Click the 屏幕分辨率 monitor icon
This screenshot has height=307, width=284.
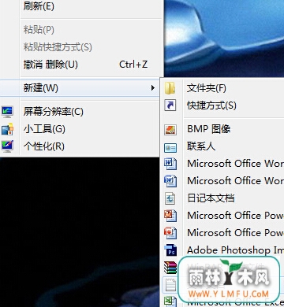(x=7, y=112)
